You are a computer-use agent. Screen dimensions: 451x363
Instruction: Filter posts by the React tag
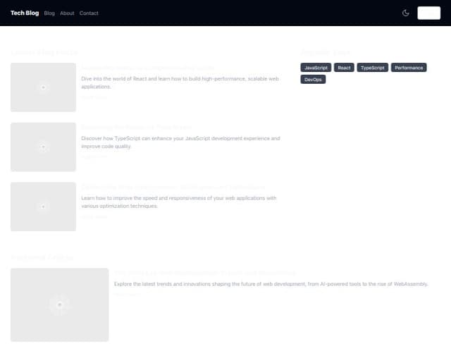[344, 68]
